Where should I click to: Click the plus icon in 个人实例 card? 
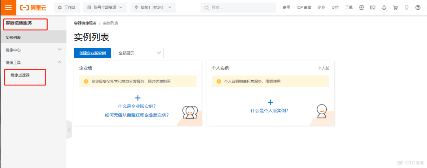270,102
